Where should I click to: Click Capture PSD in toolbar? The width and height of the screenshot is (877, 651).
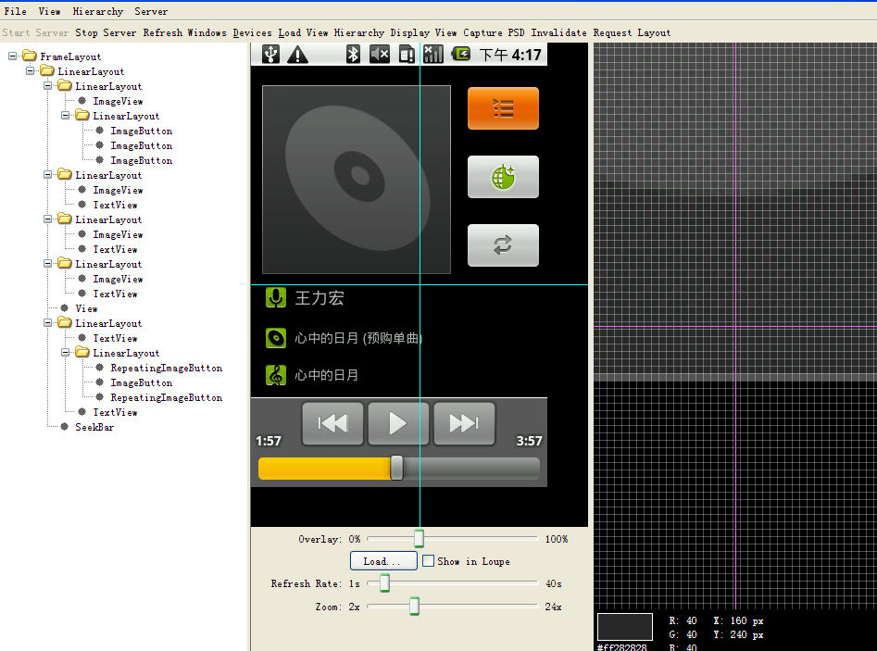(494, 32)
